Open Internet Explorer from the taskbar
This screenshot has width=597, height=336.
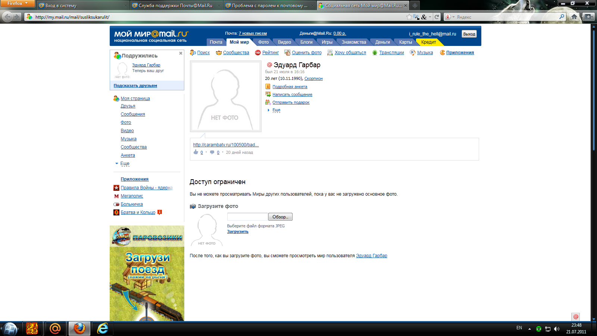coord(102,329)
